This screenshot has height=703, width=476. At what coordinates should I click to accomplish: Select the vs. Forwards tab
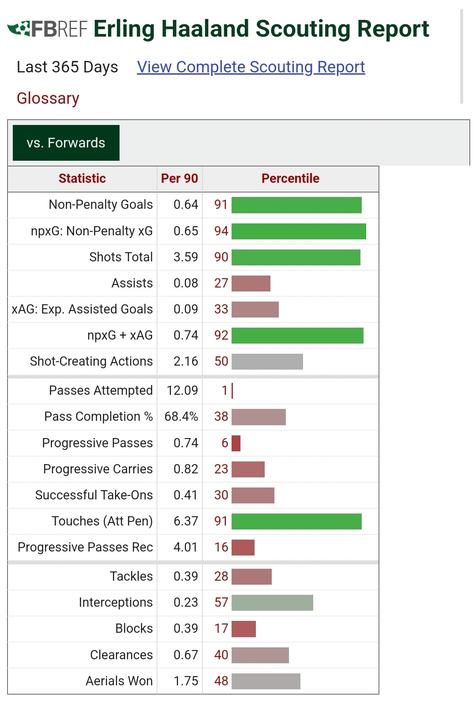pos(66,143)
